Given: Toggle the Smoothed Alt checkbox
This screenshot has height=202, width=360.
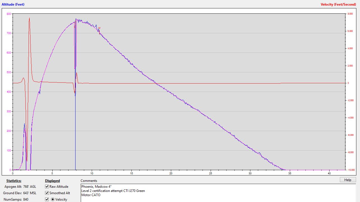Looking at the screenshot, I should [x=47, y=193].
